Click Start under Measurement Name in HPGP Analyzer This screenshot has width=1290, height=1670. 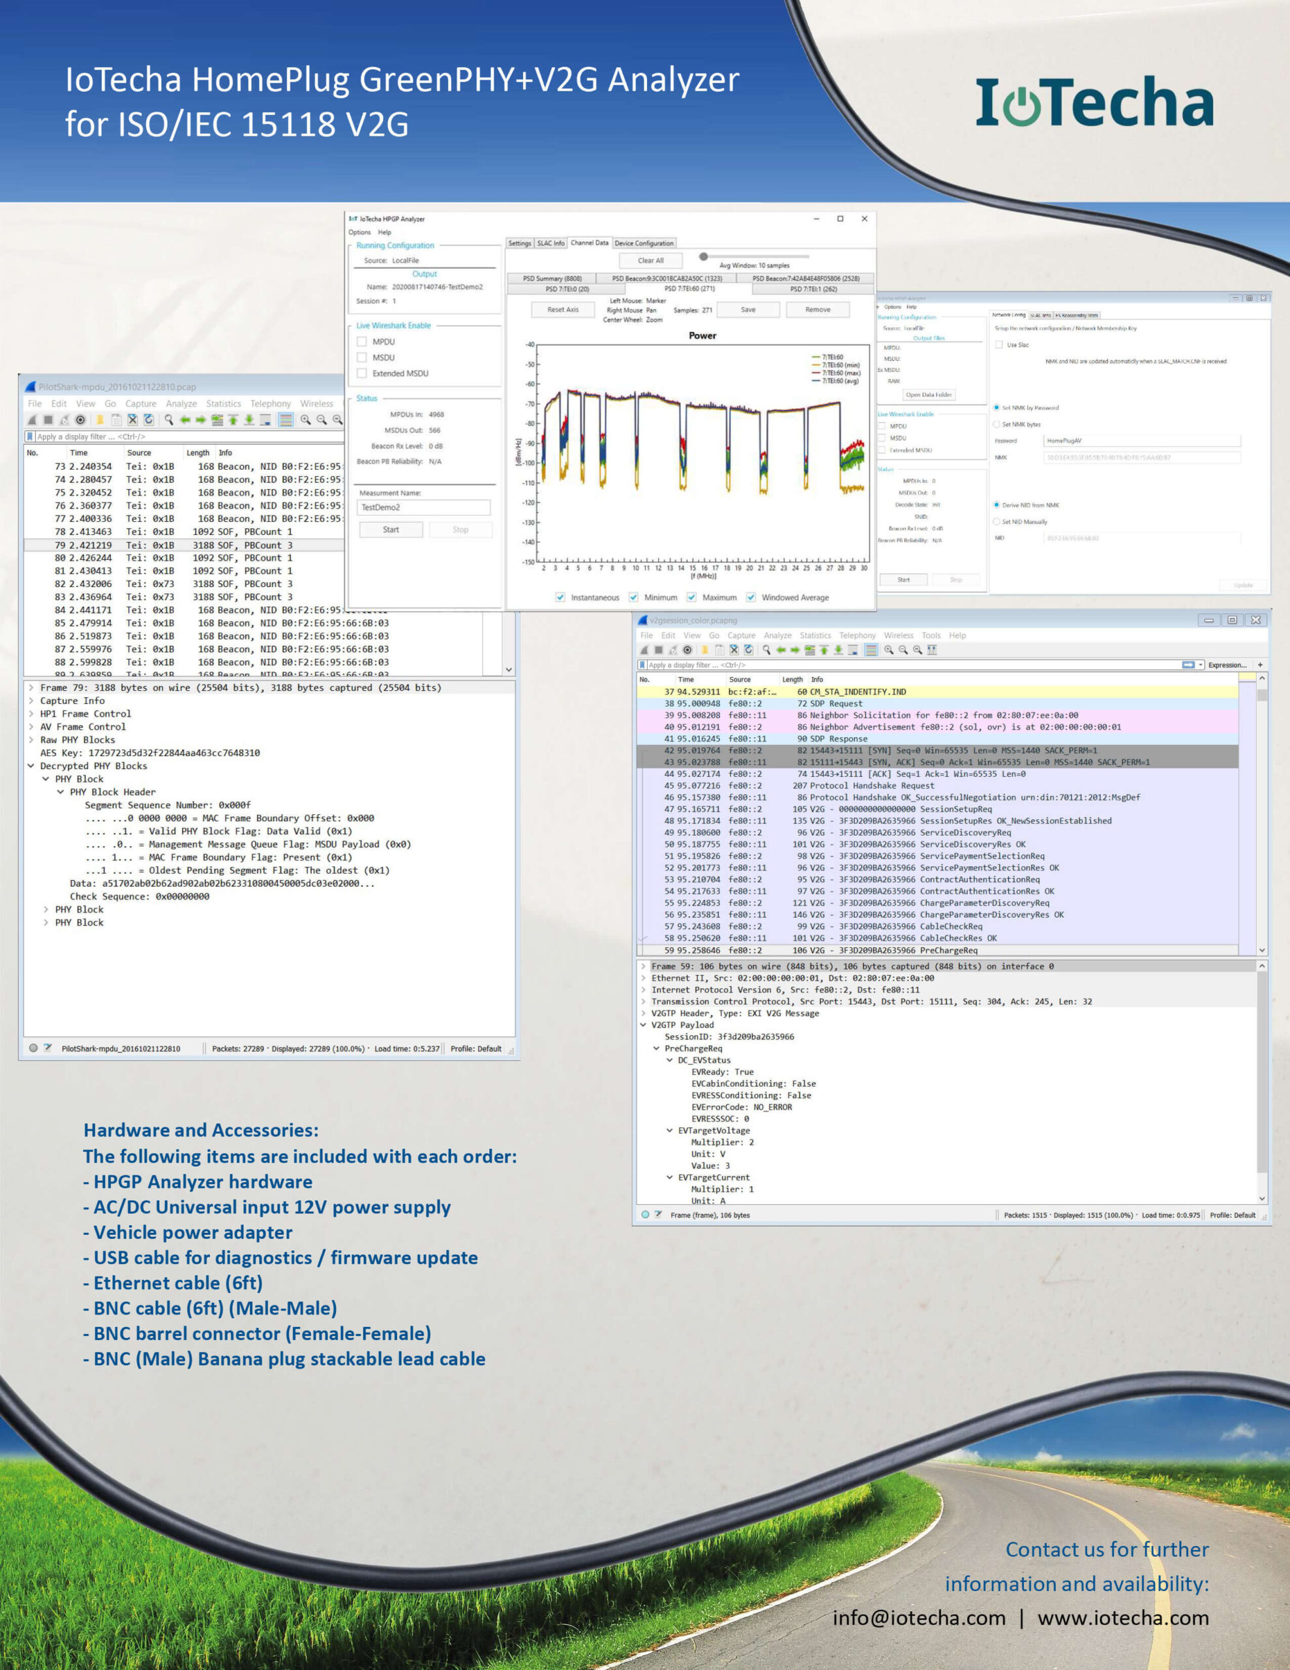coord(391,529)
